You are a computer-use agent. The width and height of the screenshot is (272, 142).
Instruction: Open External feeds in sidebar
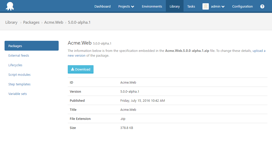[18, 55]
